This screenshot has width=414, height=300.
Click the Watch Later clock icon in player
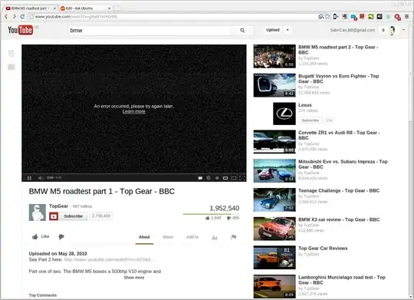[217, 178]
